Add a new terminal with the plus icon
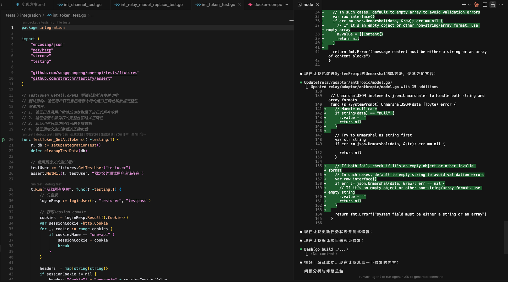The image size is (508, 282). pos(464,5)
